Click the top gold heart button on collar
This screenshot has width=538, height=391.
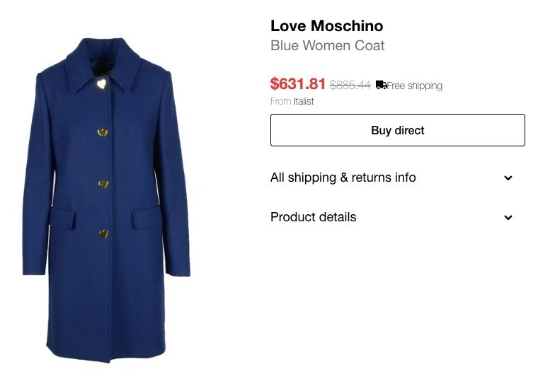point(101,83)
